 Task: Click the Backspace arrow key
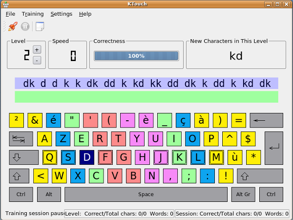(267, 120)
